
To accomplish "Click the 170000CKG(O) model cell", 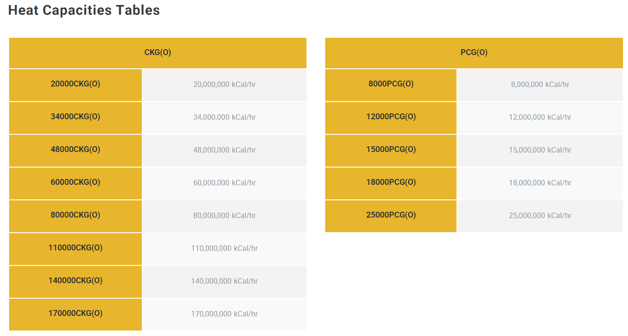I will click(x=75, y=314).
